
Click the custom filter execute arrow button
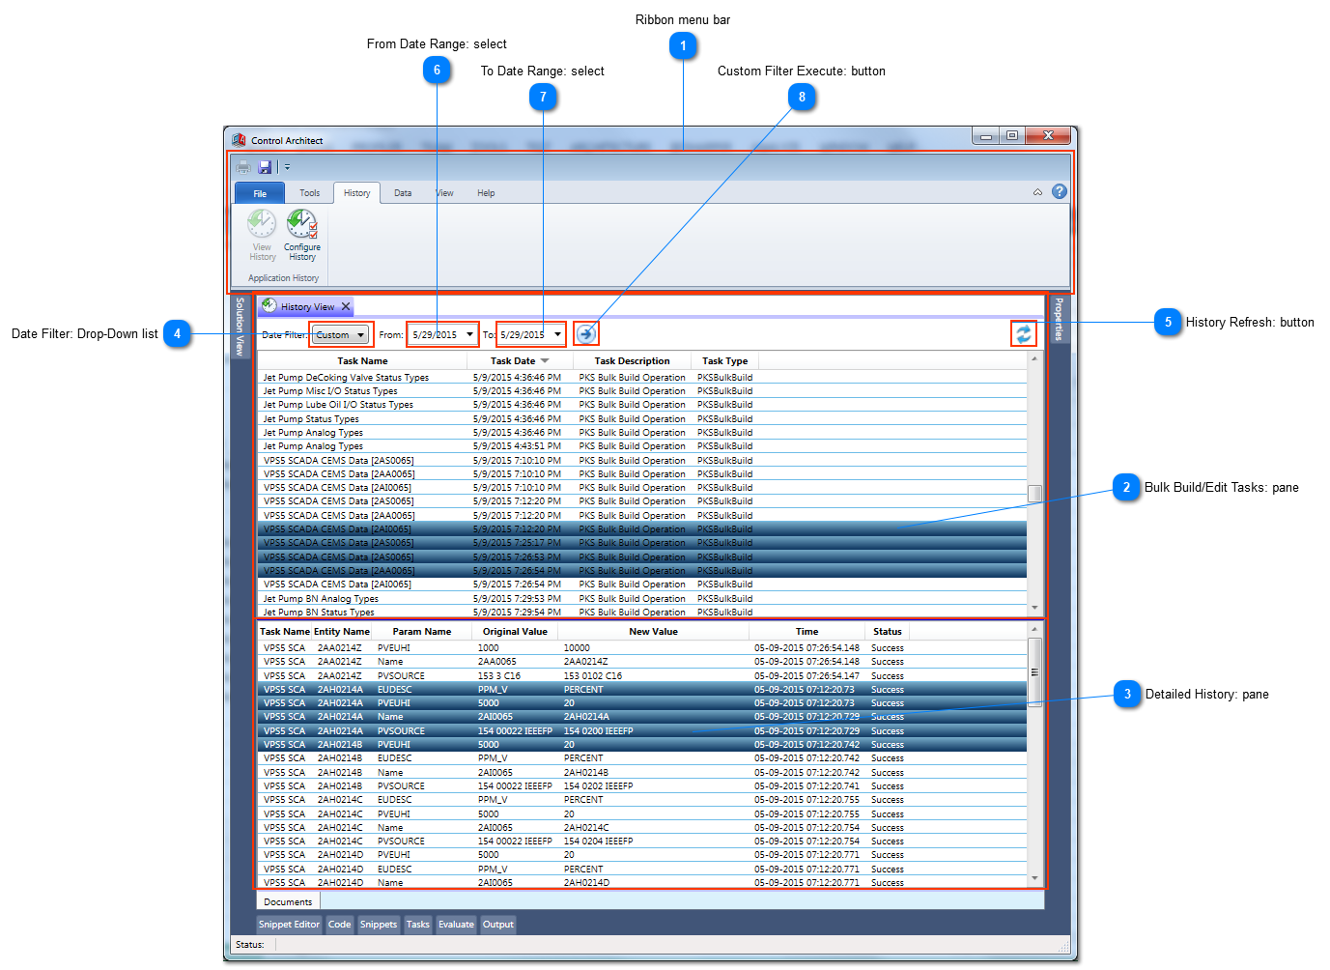[586, 333]
